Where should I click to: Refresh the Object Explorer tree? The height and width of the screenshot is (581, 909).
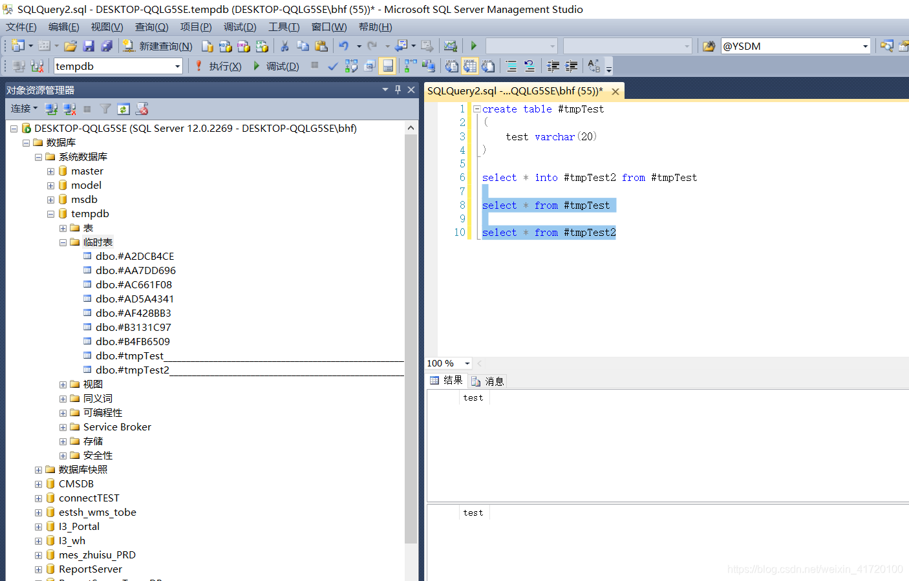pos(123,109)
